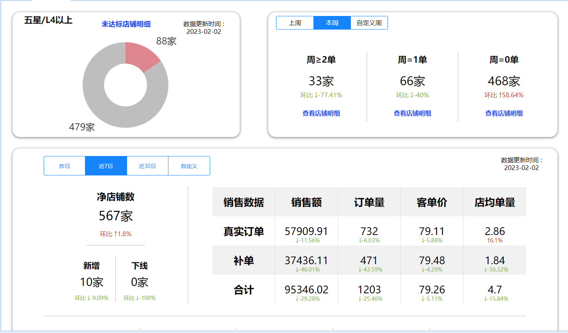This screenshot has height=333, width=568.
Task: Click the 订单量 column header
Action: coord(369,202)
